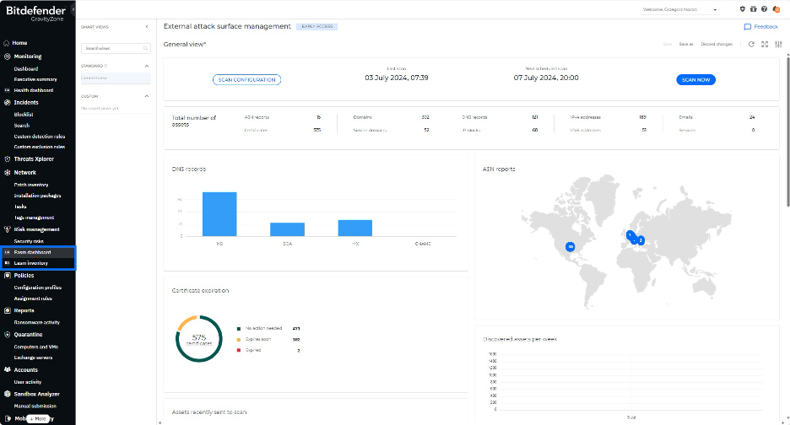Click the SCAN CONFIGURATION button

(x=246, y=79)
